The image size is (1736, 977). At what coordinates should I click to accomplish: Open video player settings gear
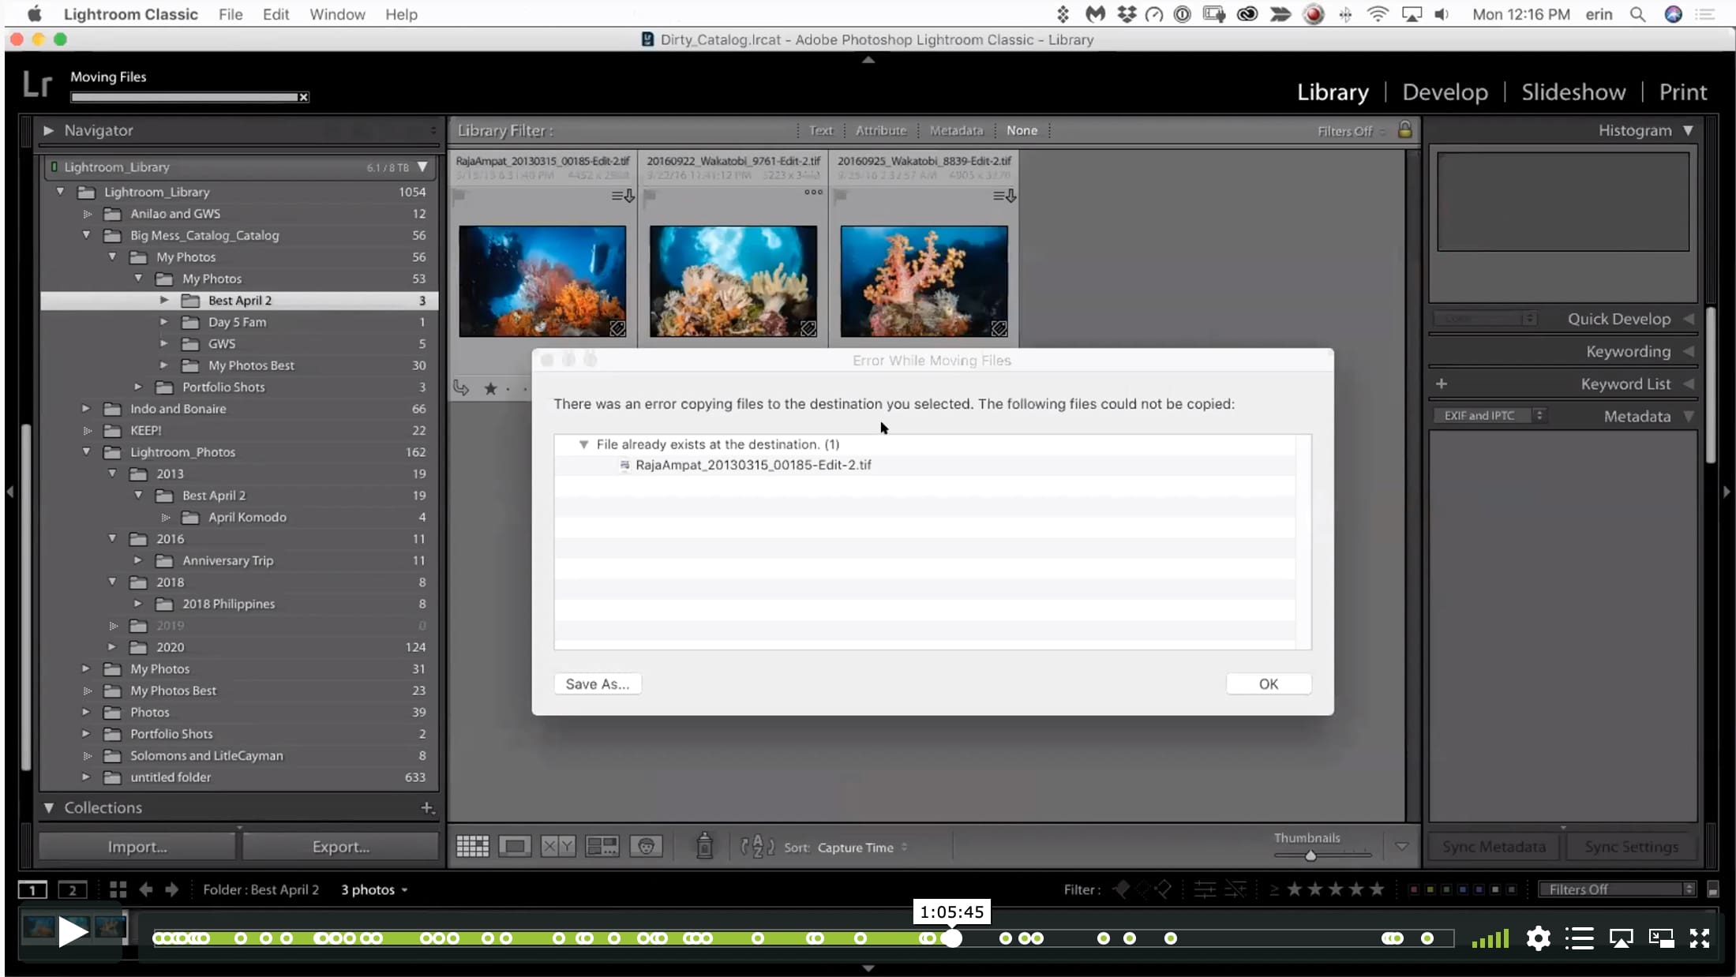pyautogui.click(x=1538, y=938)
